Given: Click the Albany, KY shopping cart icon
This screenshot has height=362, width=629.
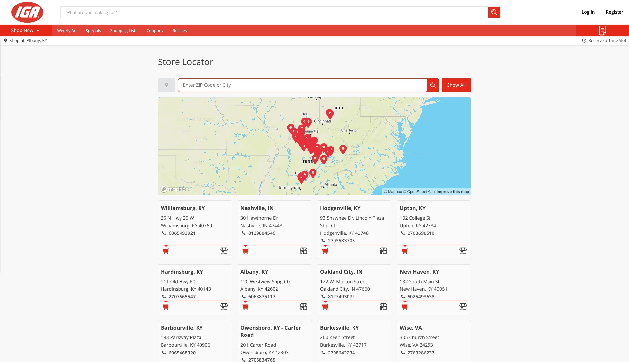Looking at the screenshot, I should pos(245,307).
